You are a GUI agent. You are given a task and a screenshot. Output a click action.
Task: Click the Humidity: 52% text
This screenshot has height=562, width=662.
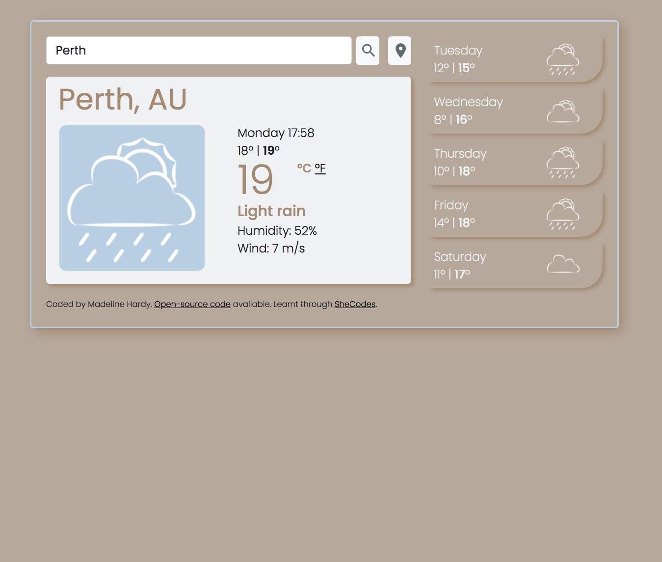(x=277, y=231)
